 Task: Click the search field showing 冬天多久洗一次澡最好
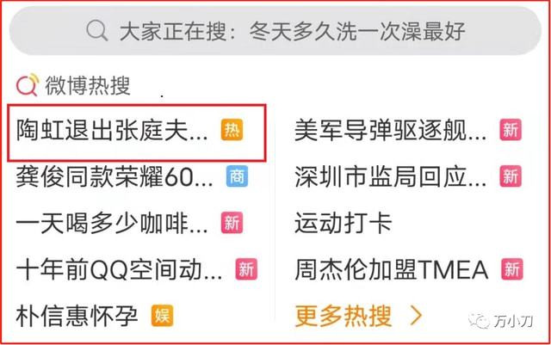point(275,31)
